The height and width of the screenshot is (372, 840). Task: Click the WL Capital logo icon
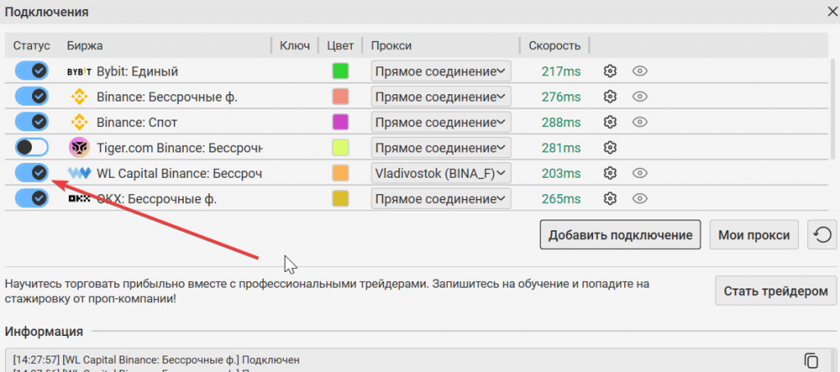coord(80,173)
